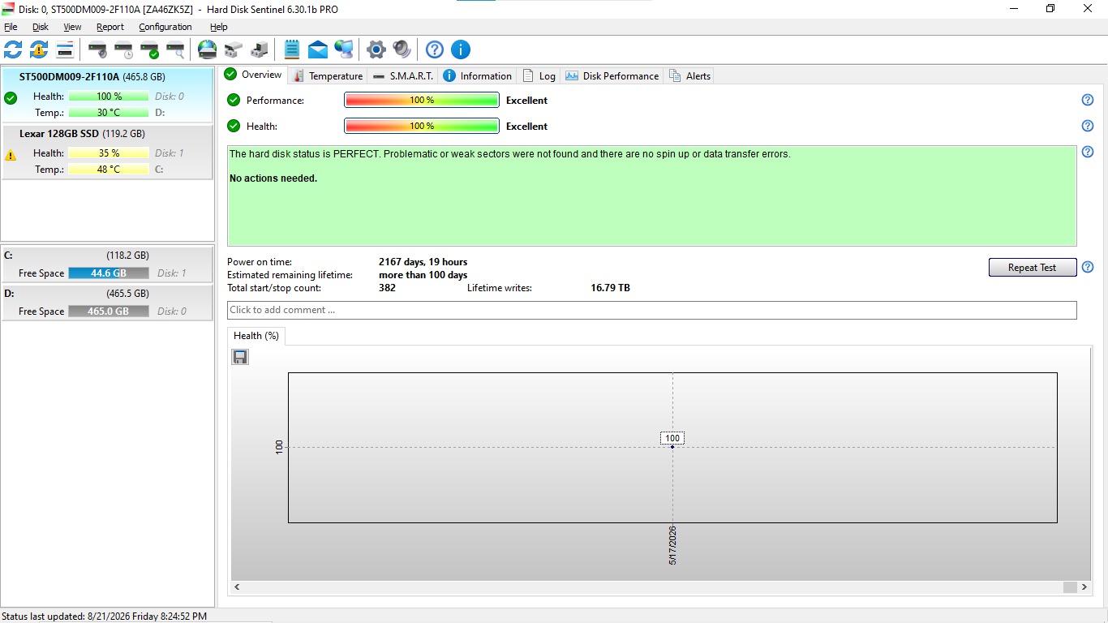Switch to the Temperature tab
The image size is (1108, 623).
coord(327,76)
